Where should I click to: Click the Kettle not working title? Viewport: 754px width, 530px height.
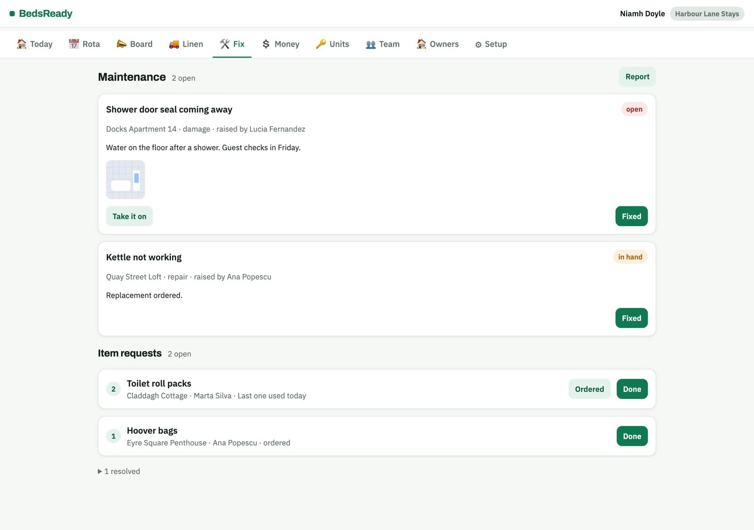pyautogui.click(x=144, y=257)
